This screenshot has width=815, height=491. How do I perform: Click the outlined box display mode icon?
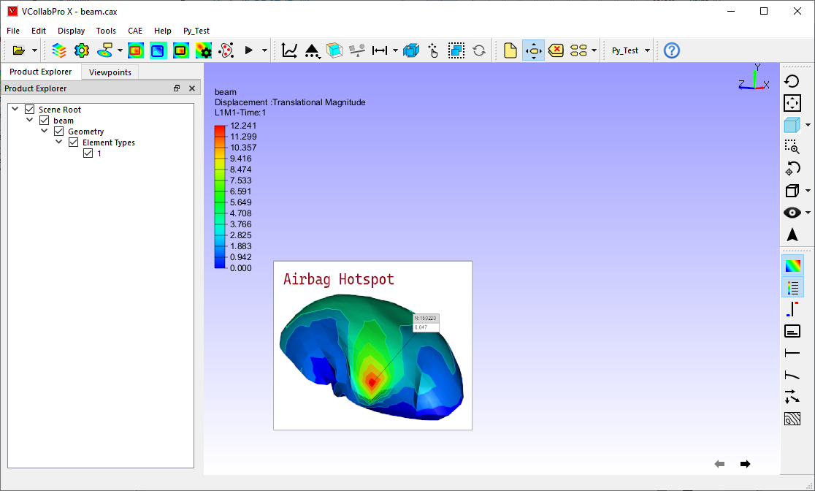(x=792, y=191)
